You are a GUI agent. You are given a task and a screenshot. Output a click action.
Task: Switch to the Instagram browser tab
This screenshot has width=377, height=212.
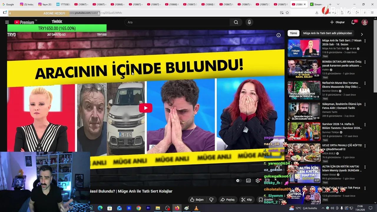[27, 4]
